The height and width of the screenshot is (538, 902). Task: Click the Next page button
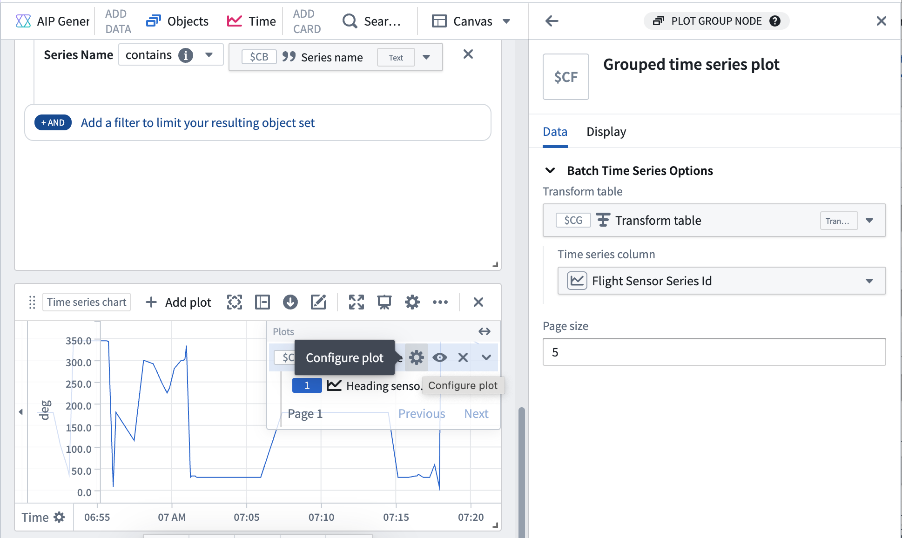pos(477,412)
